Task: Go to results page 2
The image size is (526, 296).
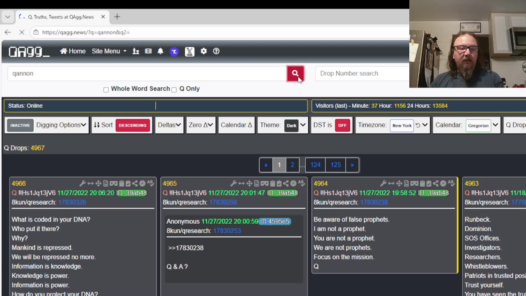Action: (x=292, y=165)
